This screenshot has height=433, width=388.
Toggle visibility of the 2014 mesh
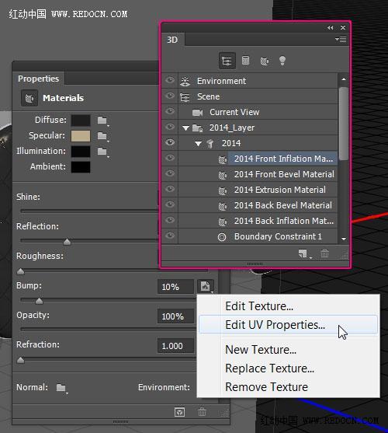170,142
